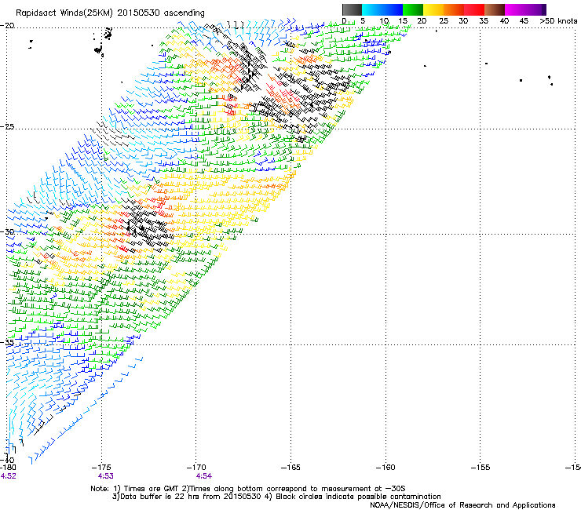
Task: Click the '4:52' time label
Action: (x=9, y=476)
